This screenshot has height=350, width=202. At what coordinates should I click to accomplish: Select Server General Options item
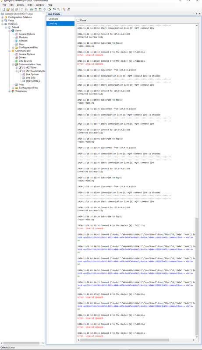[x=27, y=34]
